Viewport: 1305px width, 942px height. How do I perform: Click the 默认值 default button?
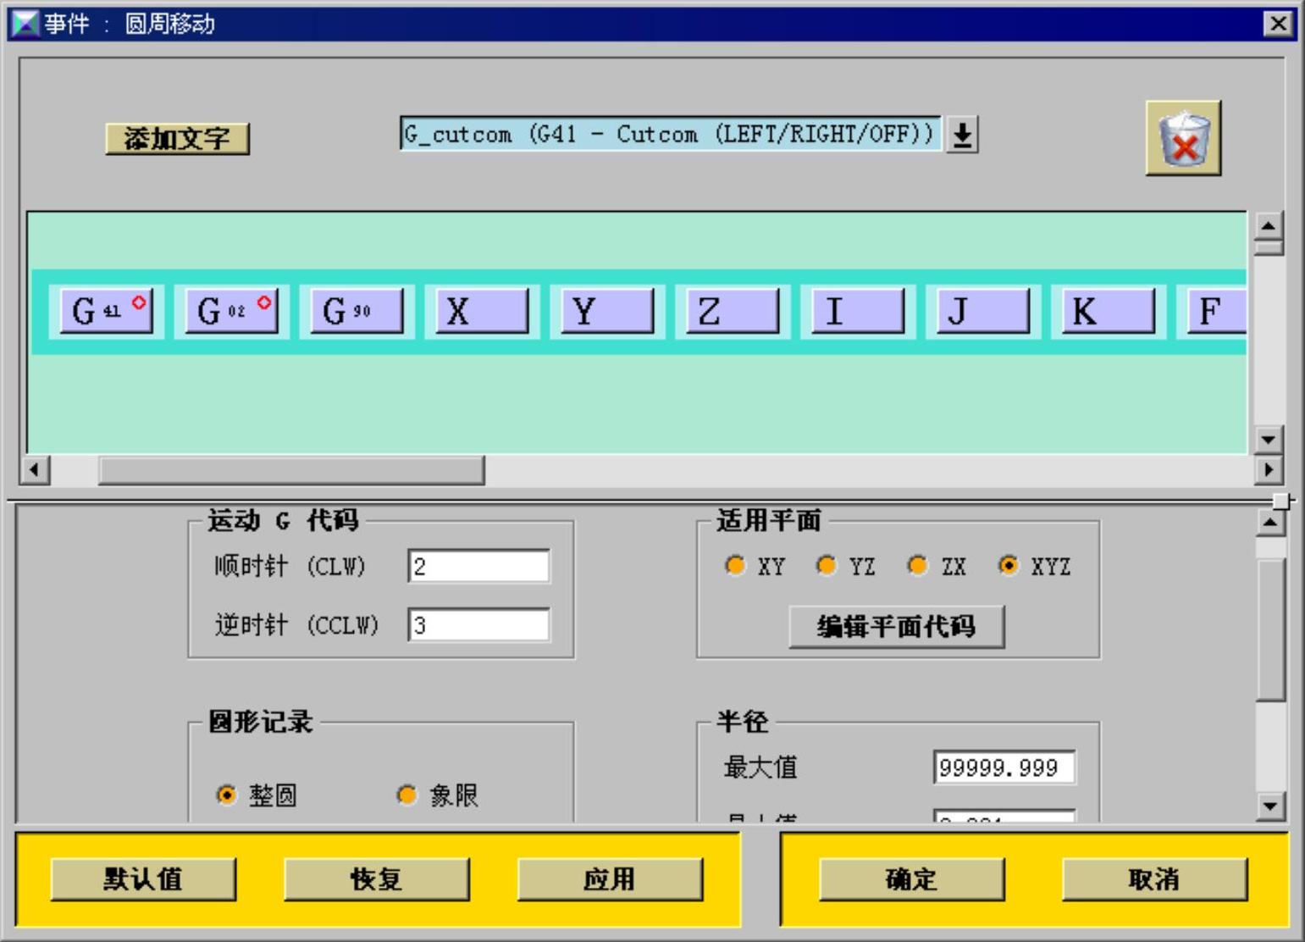click(143, 879)
